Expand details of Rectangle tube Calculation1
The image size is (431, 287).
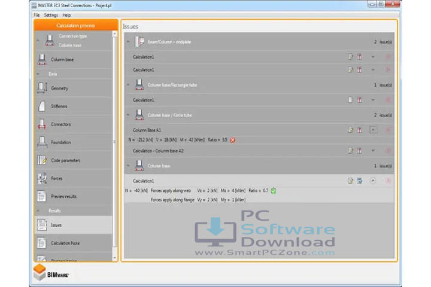click(373, 100)
